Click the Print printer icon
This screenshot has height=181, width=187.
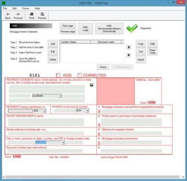(32, 14)
